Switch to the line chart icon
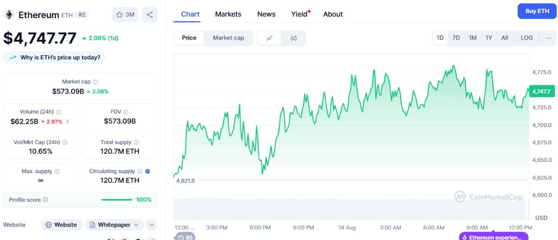The height and width of the screenshot is (240, 558). (269, 38)
